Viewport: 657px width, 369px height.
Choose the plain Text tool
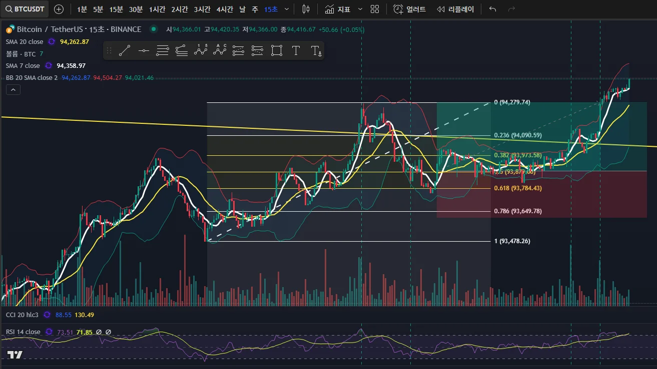click(x=296, y=50)
